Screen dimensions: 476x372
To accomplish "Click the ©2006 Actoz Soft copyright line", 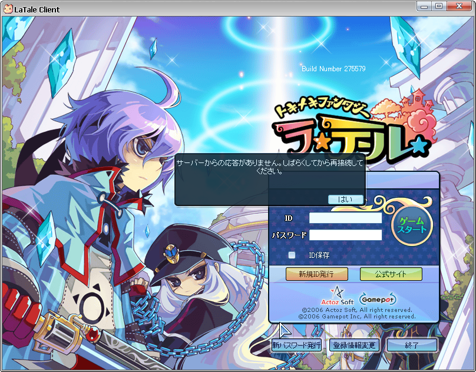I will (x=357, y=310).
